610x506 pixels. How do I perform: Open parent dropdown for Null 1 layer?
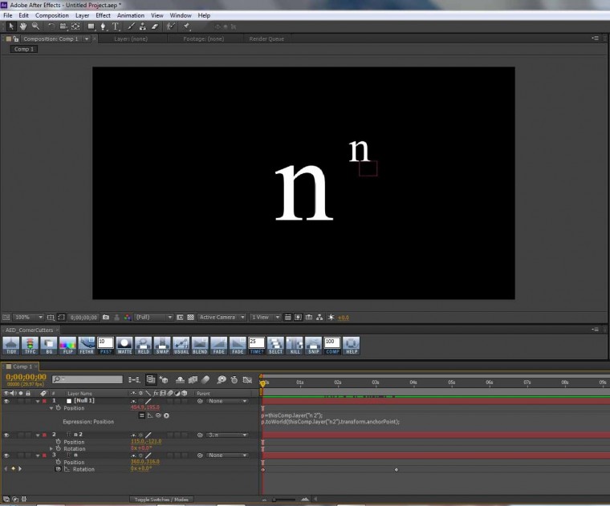pyautogui.click(x=228, y=401)
